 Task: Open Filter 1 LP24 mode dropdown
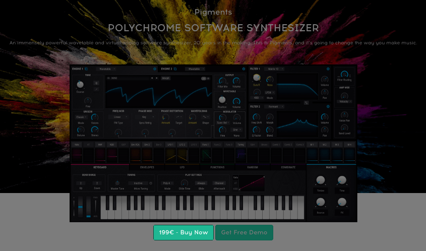(x=270, y=93)
